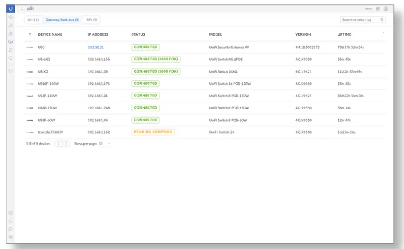Click the Connected badge of the USG row
Screen dimensions: 404x249
coord(145,47)
